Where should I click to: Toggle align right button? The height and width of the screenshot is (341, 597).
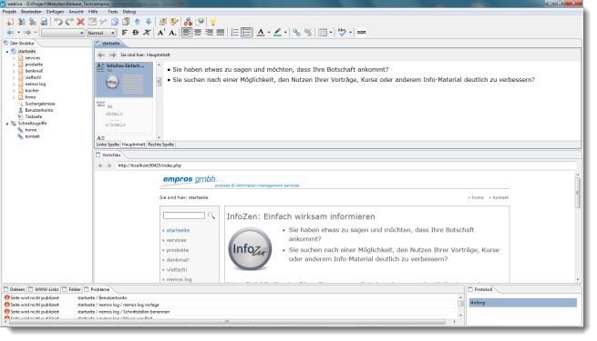(209, 33)
